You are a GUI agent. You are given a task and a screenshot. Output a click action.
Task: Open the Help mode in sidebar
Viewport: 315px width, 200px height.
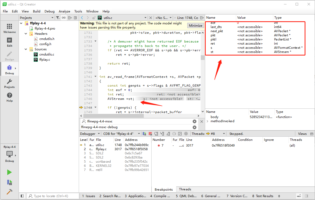[9, 98]
